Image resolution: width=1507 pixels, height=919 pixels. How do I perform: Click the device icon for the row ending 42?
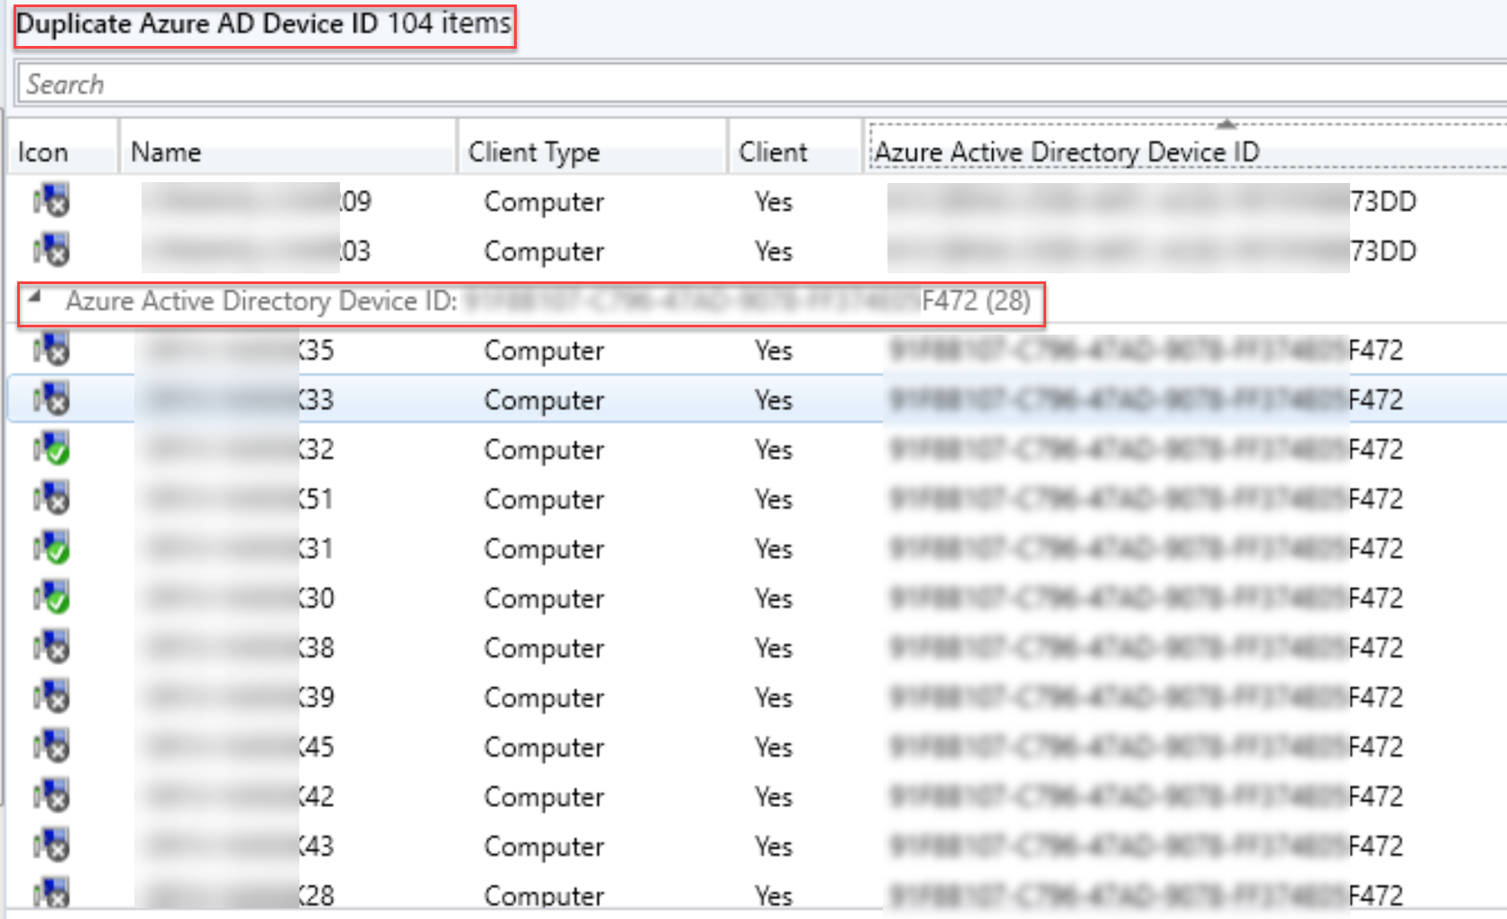[51, 795]
